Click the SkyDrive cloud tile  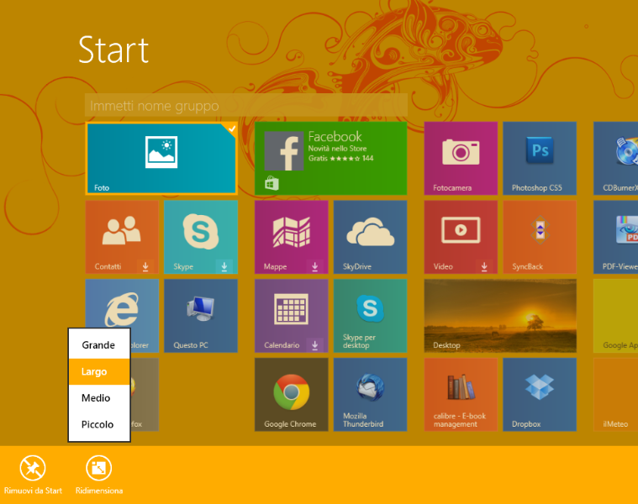tap(370, 237)
